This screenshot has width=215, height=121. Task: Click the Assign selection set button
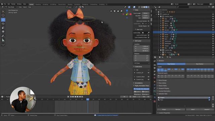[x=164, y=110]
